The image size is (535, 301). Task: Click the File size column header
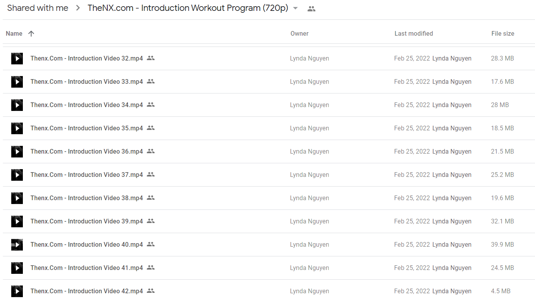(503, 33)
